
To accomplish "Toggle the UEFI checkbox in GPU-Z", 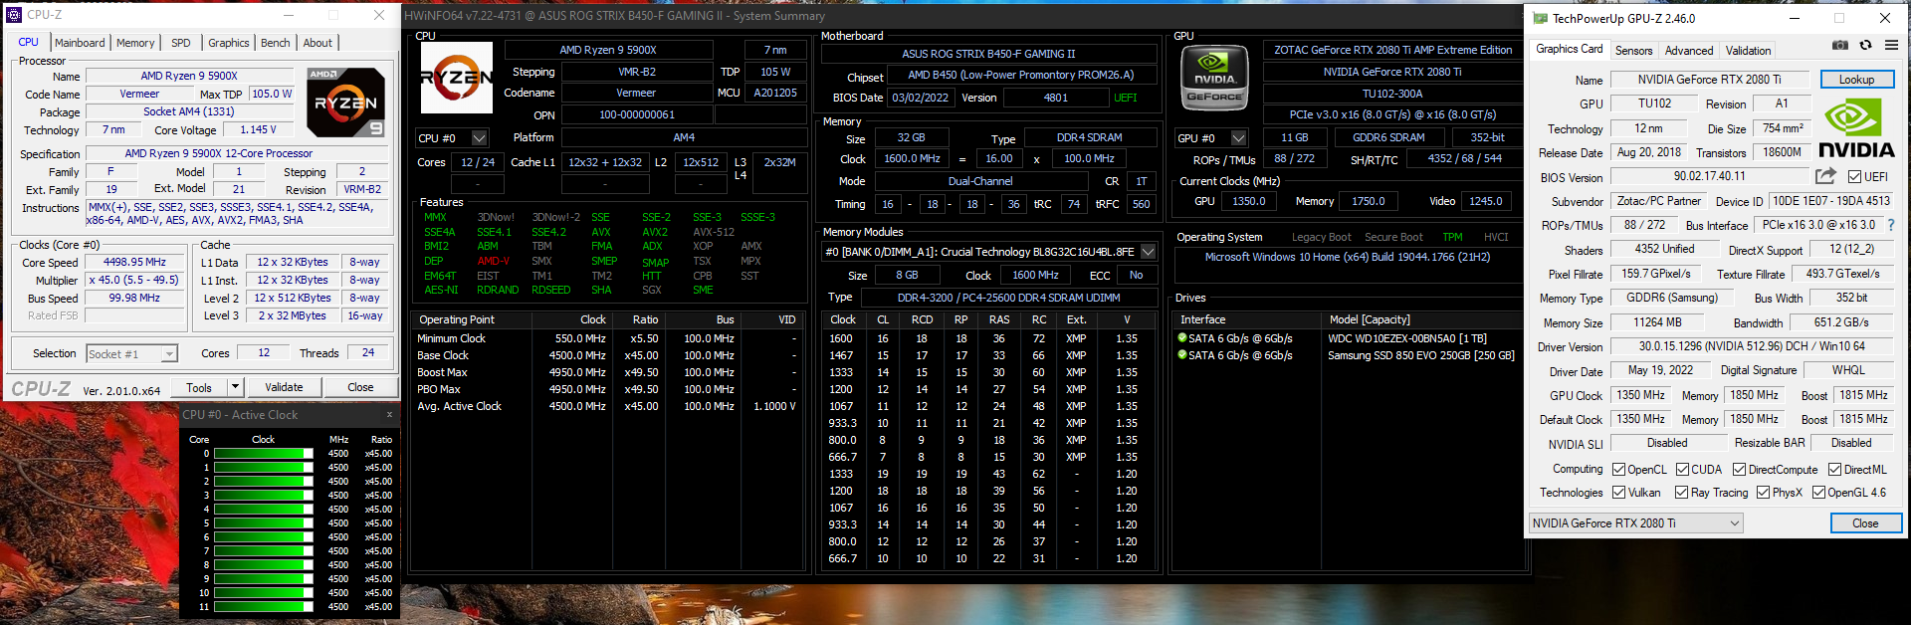I will pyautogui.click(x=1854, y=177).
